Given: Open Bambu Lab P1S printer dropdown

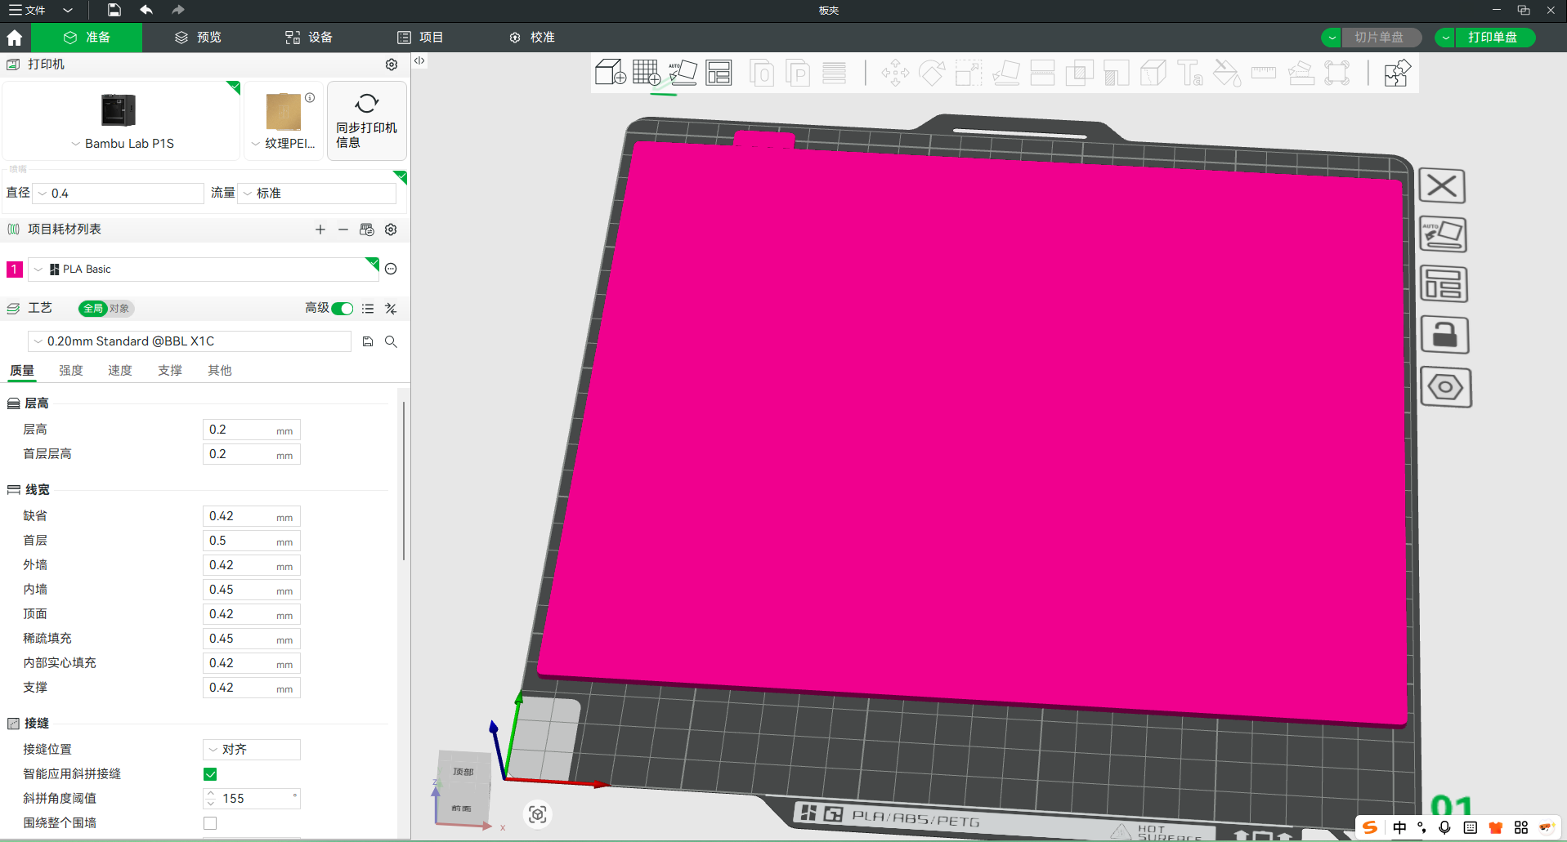Looking at the screenshot, I should (x=122, y=143).
